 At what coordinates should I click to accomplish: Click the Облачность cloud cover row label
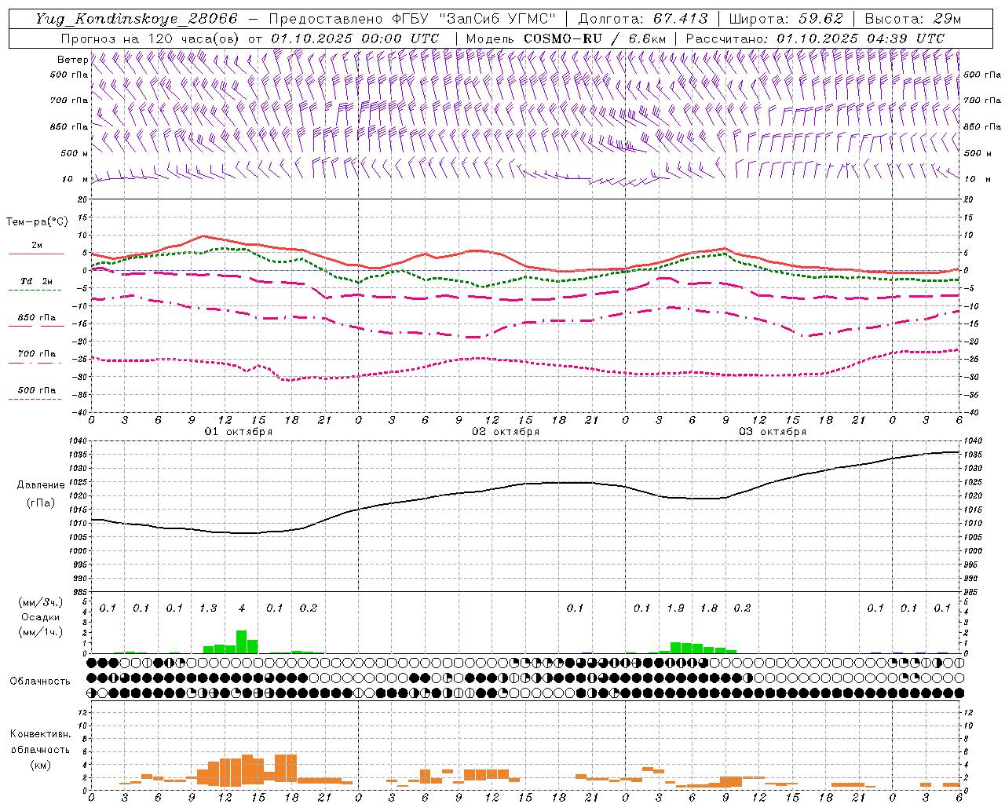40,682
